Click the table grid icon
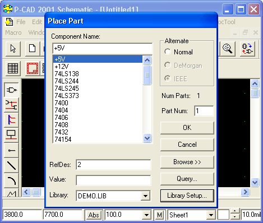Viewport: 263px width, 223px height. tap(13, 68)
